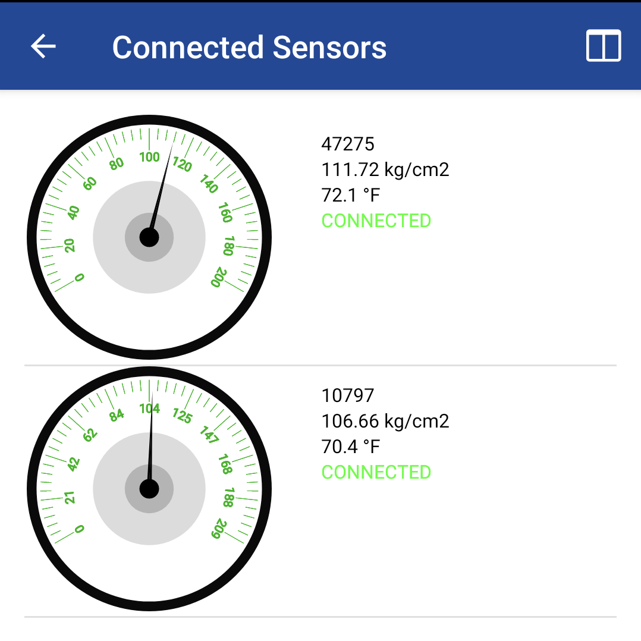Select sensor ID 47275
Image resolution: width=641 pixels, height=641 pixels.
(x=347, y=144)
